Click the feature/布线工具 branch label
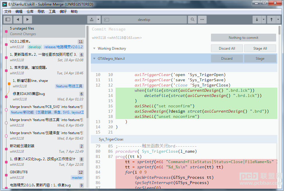Image resolution: width=284 pixels, height=191 pixels. click(x=69, y=86)
